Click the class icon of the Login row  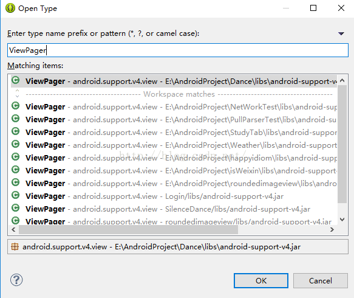(x=16, y=195)
